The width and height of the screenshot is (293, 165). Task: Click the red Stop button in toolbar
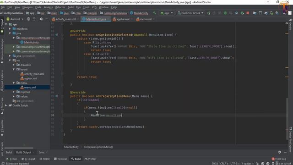pyautogui.click(x=248, y=13)
